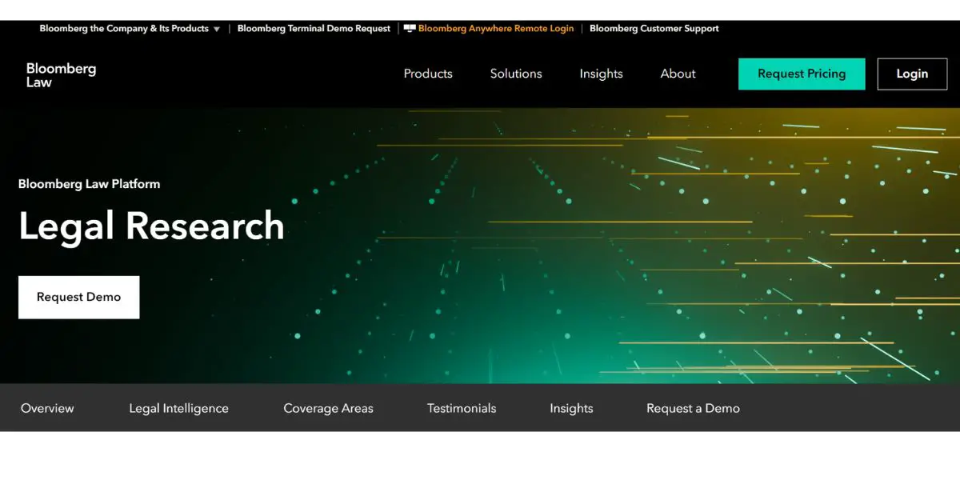The height and width of the screenshot is (480, 960).
Task: Click the Request Demo button
Action: (79, 297)
